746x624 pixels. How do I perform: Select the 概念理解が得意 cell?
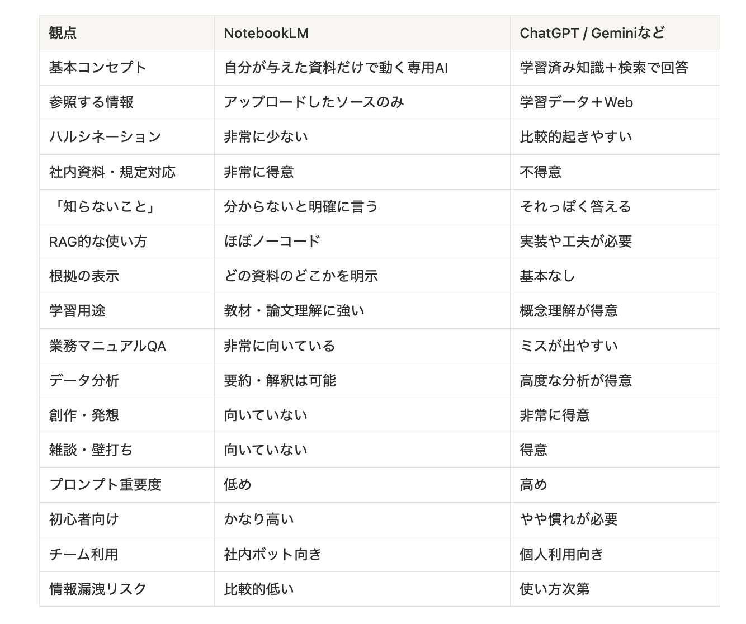click(569, 310)
